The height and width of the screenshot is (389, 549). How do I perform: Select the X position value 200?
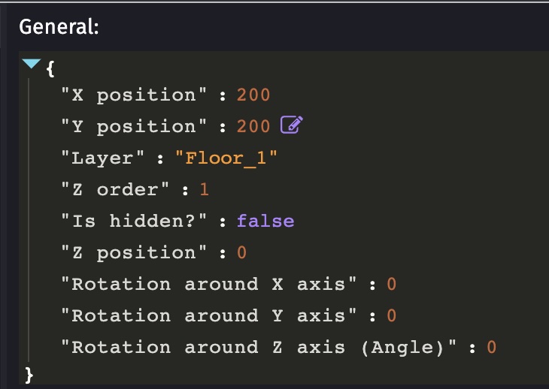[253, 95]
